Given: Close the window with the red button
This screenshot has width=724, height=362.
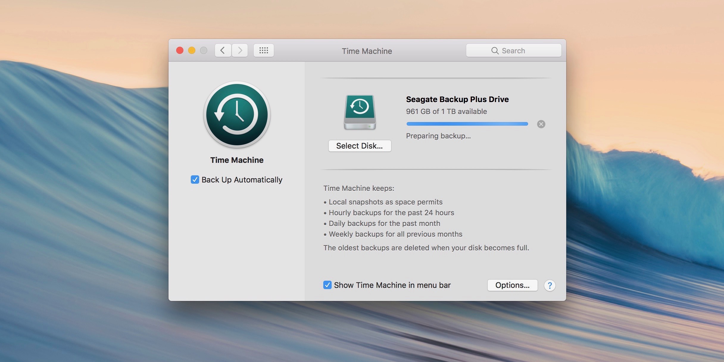Looking at the screenshot, I should pos(180,50).
